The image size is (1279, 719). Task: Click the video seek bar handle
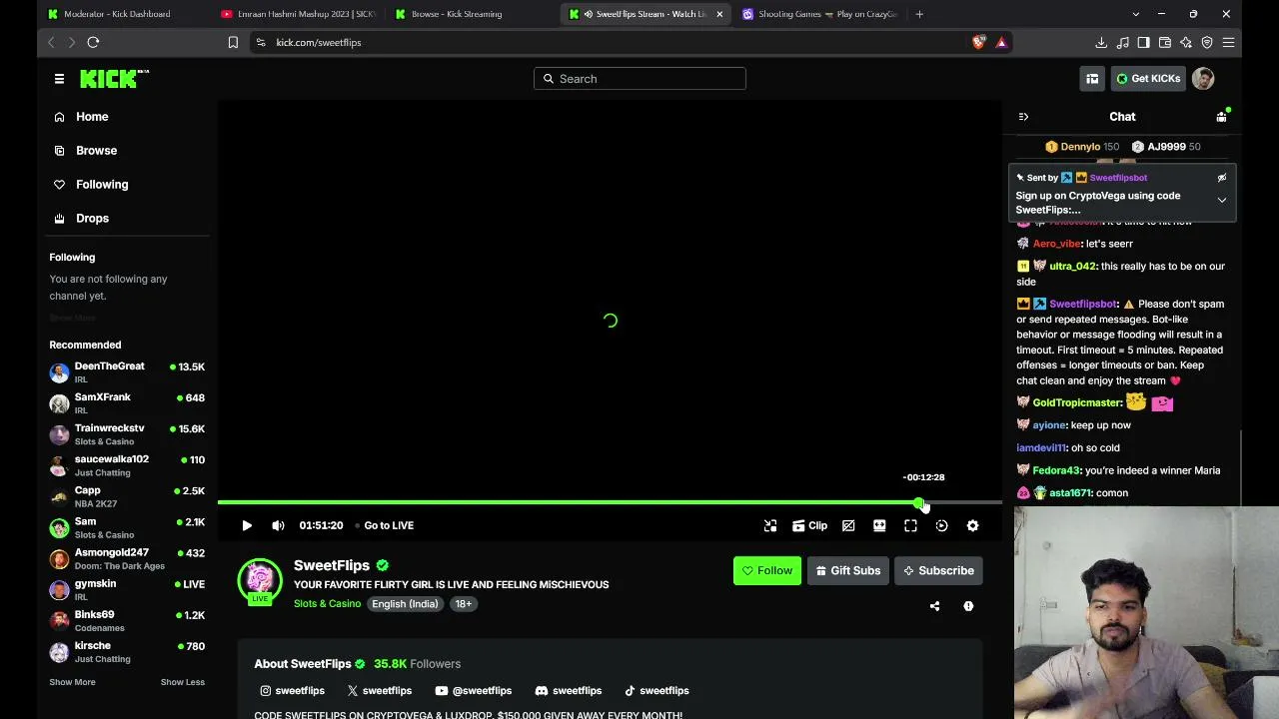pos(918,502)
